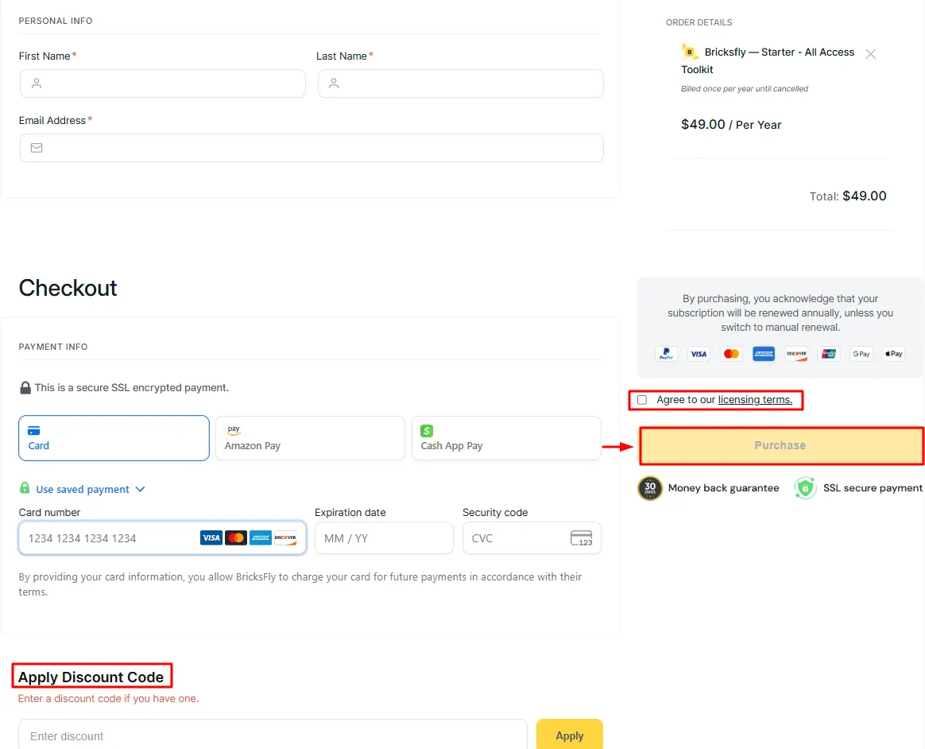Open the licensing terms link

click(754, 400)
